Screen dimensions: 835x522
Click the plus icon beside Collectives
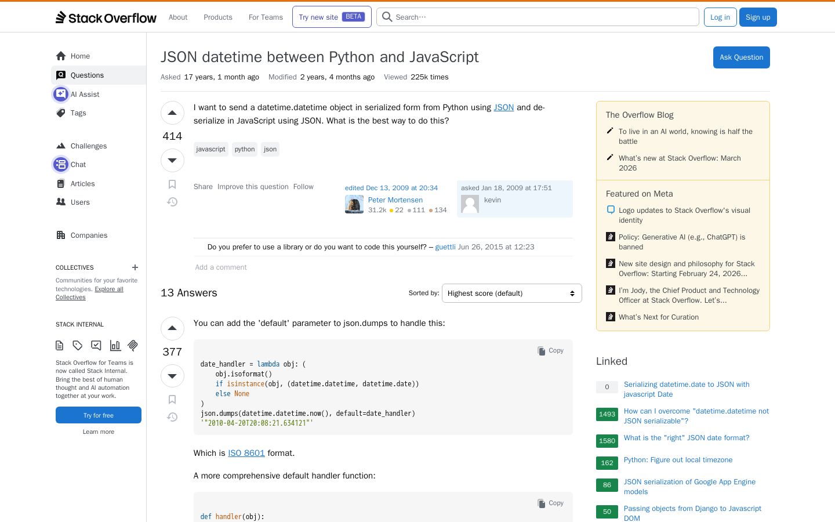click(135, 267)
